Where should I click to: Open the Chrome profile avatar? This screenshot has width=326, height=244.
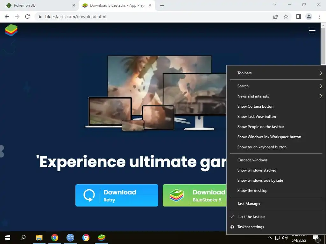click(x=309, y=17)
